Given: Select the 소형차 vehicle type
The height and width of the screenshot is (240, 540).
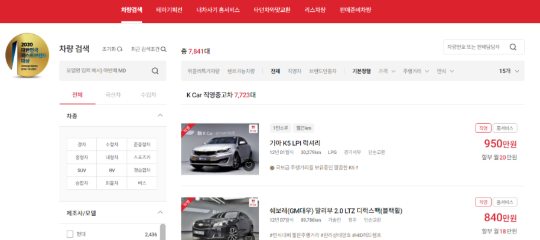Looking at the screenshot, I should tap(112, 144).
